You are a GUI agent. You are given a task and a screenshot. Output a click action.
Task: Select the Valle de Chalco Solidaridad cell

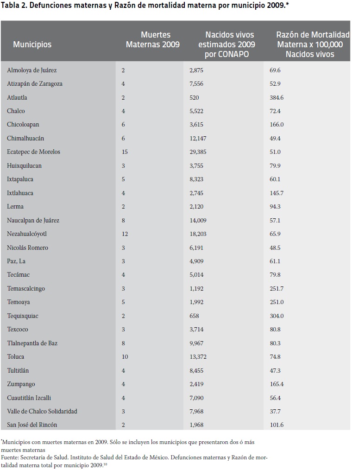point(42,411)
